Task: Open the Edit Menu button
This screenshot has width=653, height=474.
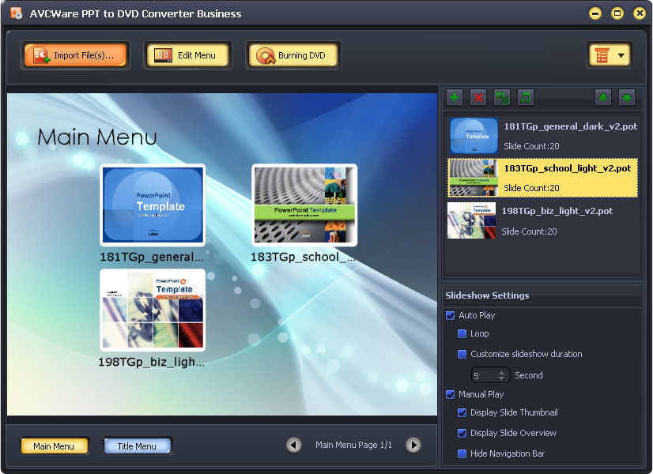Action: pos(188,55)
